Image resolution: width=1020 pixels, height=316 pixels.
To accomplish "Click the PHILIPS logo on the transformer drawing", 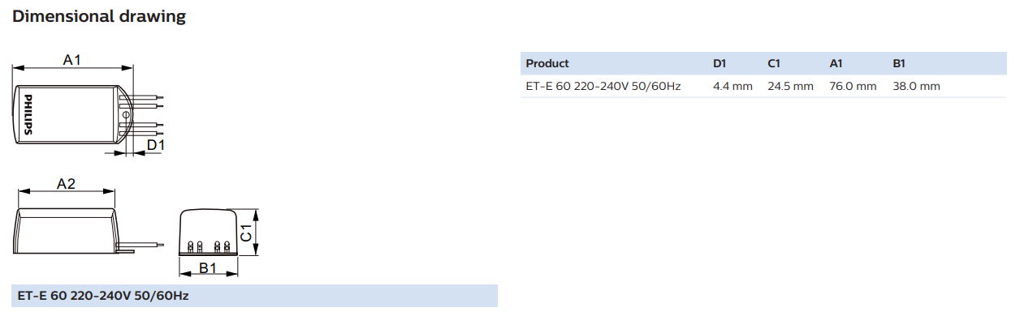I will [27, 114].
